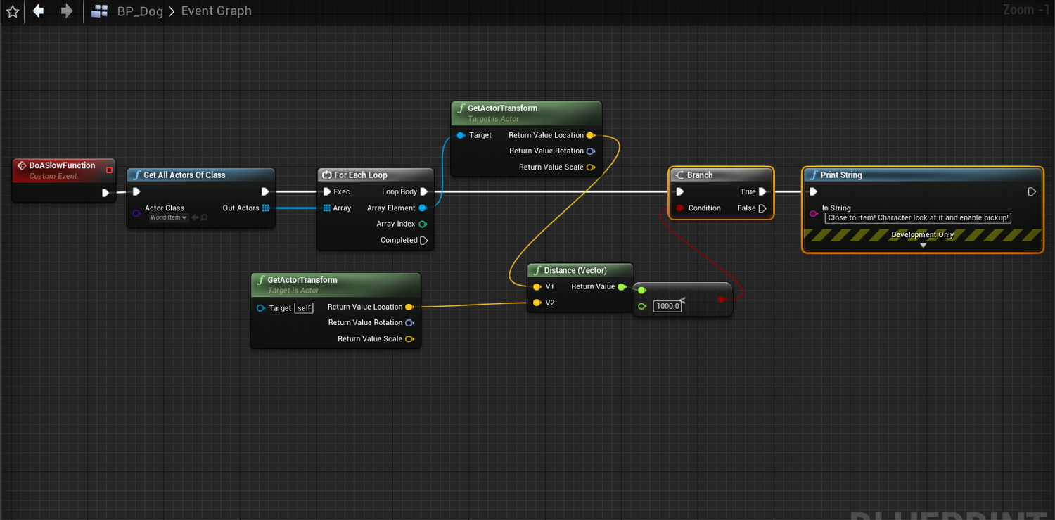Screen dimensions: 1055x520
Task: Click Return Value Location pin on lower GetActorTransform
Action: [409, 307]
